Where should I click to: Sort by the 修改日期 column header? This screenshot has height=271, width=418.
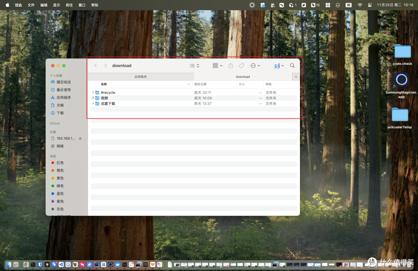pyautogui.click(x=200, y=84)
